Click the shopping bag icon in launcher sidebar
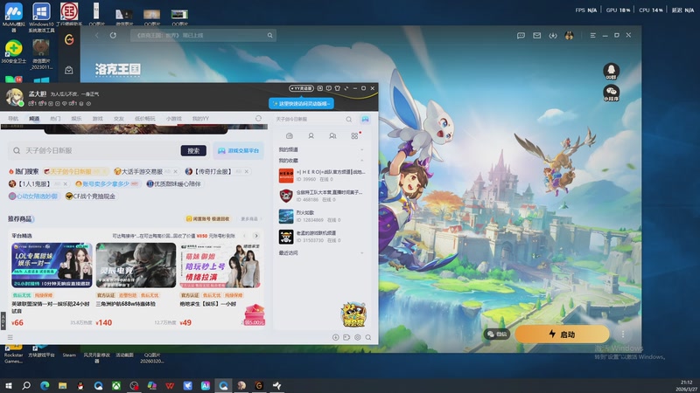This screenshot has width=700, height=393. point(69,70)
